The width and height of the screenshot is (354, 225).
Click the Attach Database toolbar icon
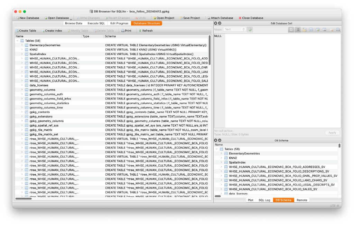click(208, 18)
